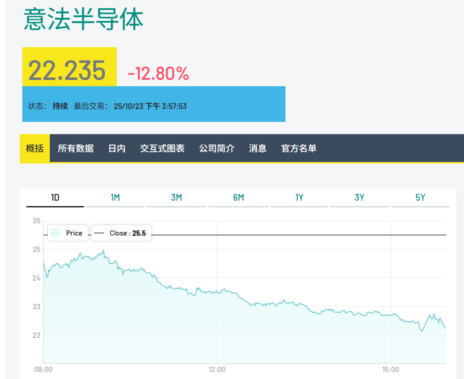Select the 1D chart range
Viewport: 464px width, 379px height.
tap(55, 197)
